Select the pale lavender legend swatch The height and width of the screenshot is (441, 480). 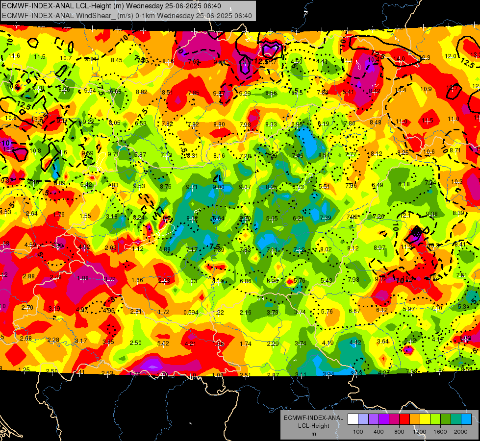[363, 419]
